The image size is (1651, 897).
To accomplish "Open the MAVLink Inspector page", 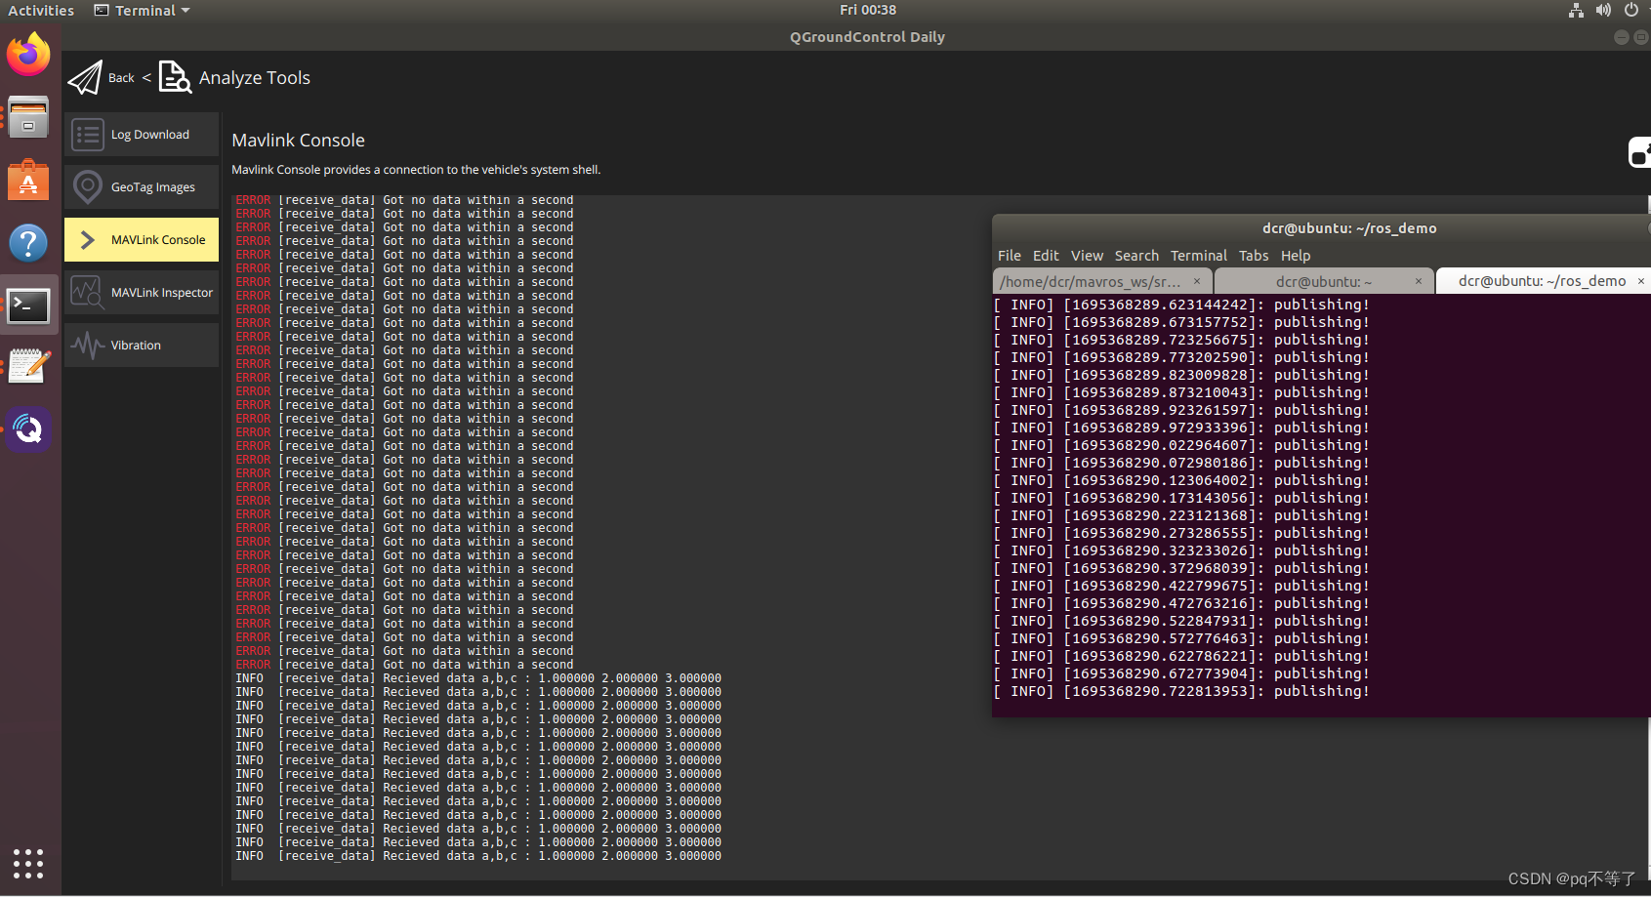I will [142, 293].
